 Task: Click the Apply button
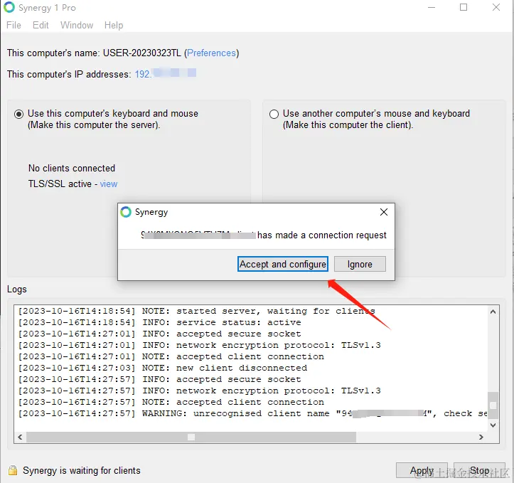pyautogui.click(x=422, y=470)
